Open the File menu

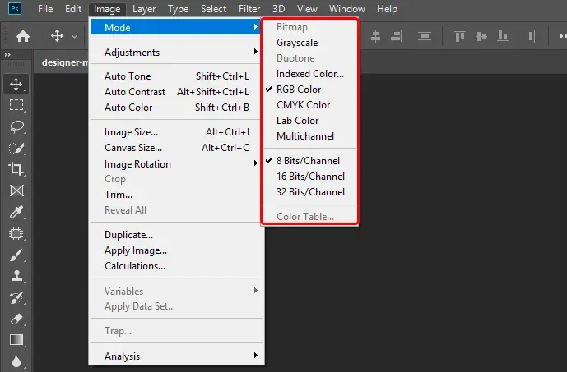tap(45, 9)
